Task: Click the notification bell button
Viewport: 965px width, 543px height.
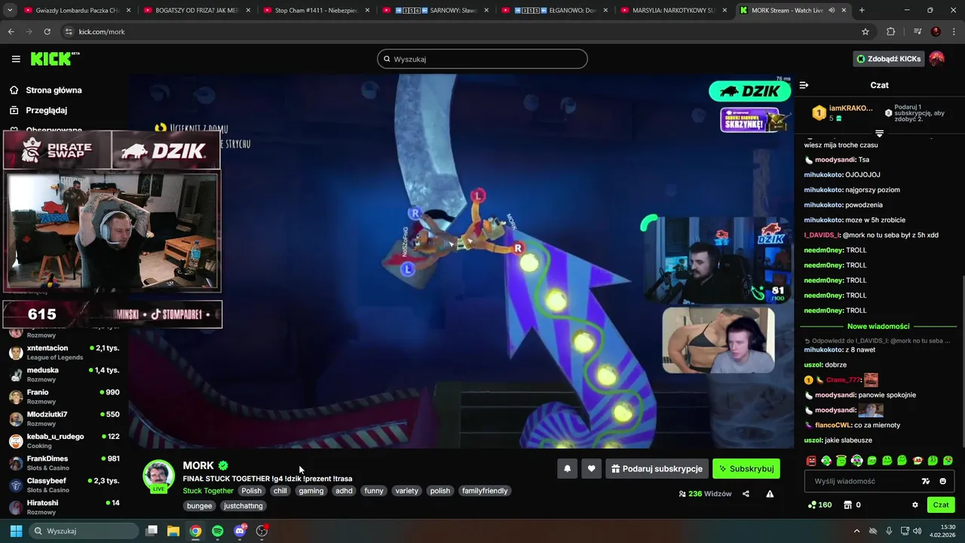Action: coord(568,468)
